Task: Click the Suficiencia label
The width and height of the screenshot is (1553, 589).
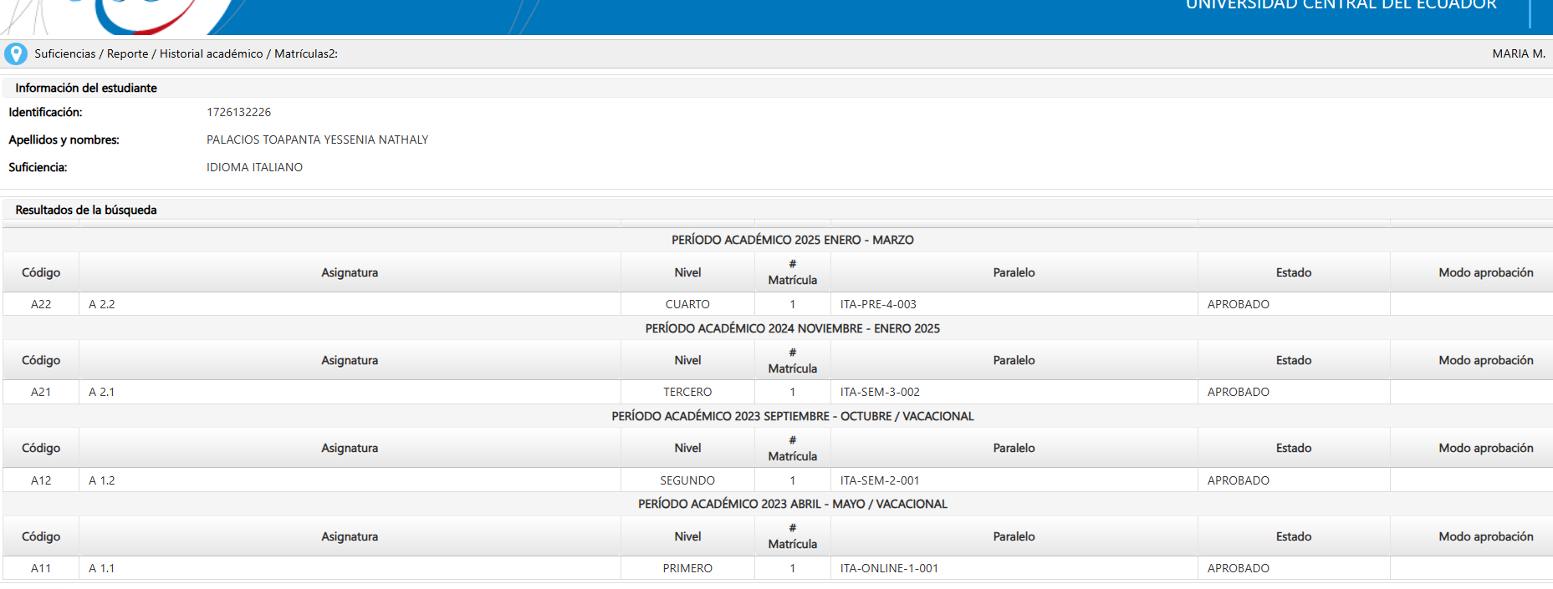Action: (x=38, y=167)
